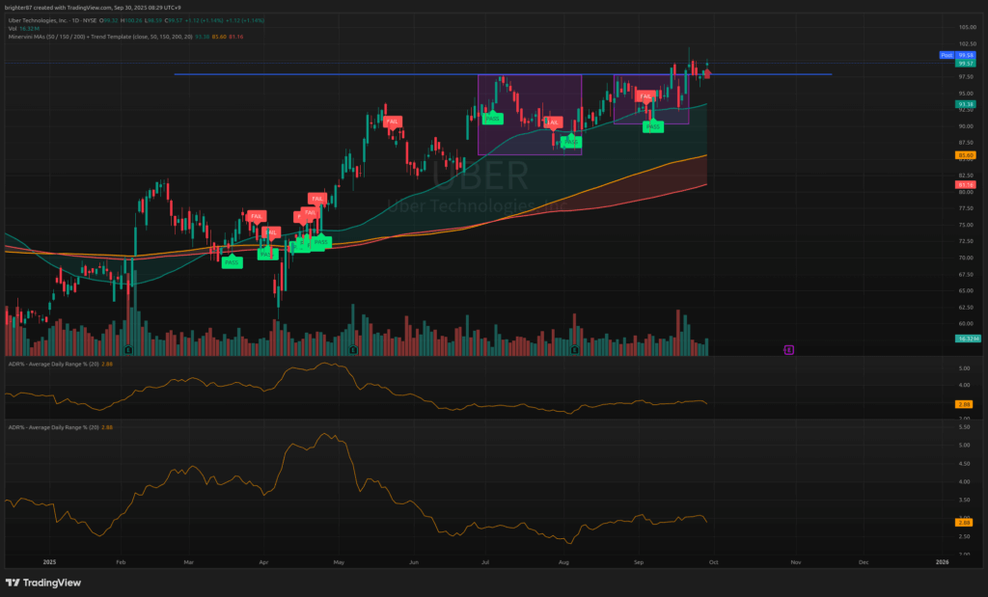Open the late-January earnings marker
The height and width of the screenshot is (597, 988).
click(x=128, y=349)
